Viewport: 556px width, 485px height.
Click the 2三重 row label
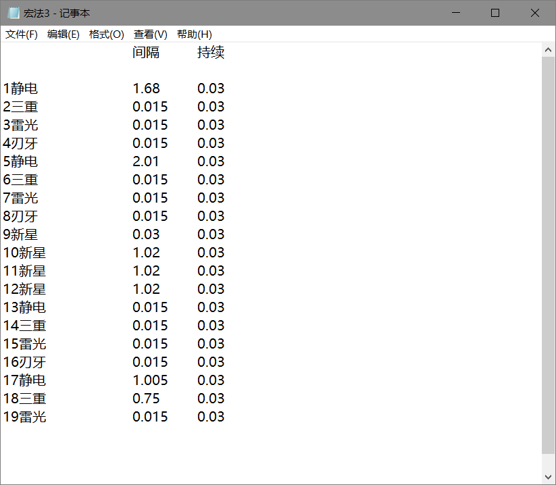point(20,107)
